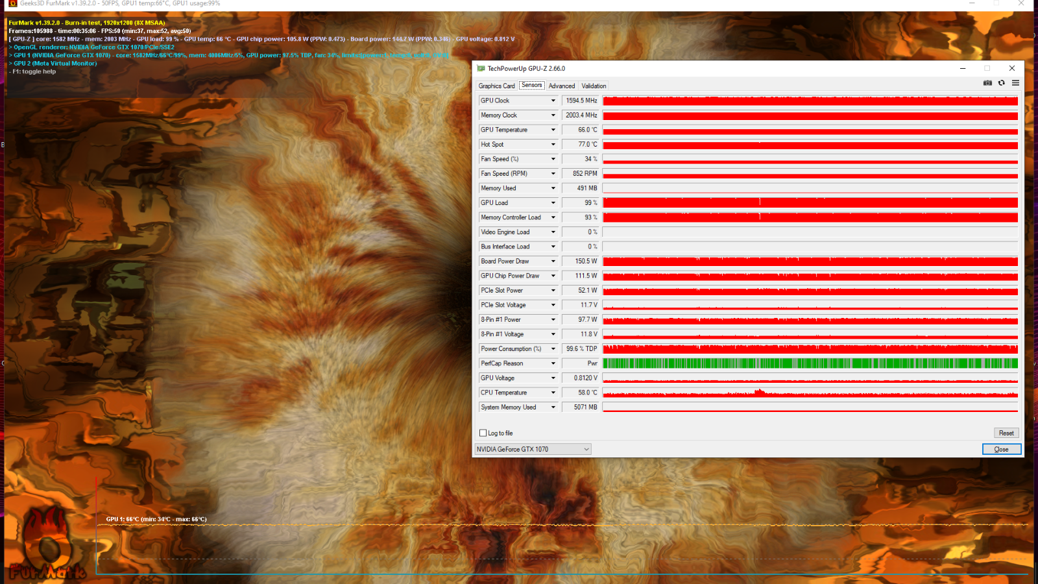Screen dimensions: 1038x584
Task: Expand the GPU Temperature sensor dropdown
Action: (x=553, y=130)
